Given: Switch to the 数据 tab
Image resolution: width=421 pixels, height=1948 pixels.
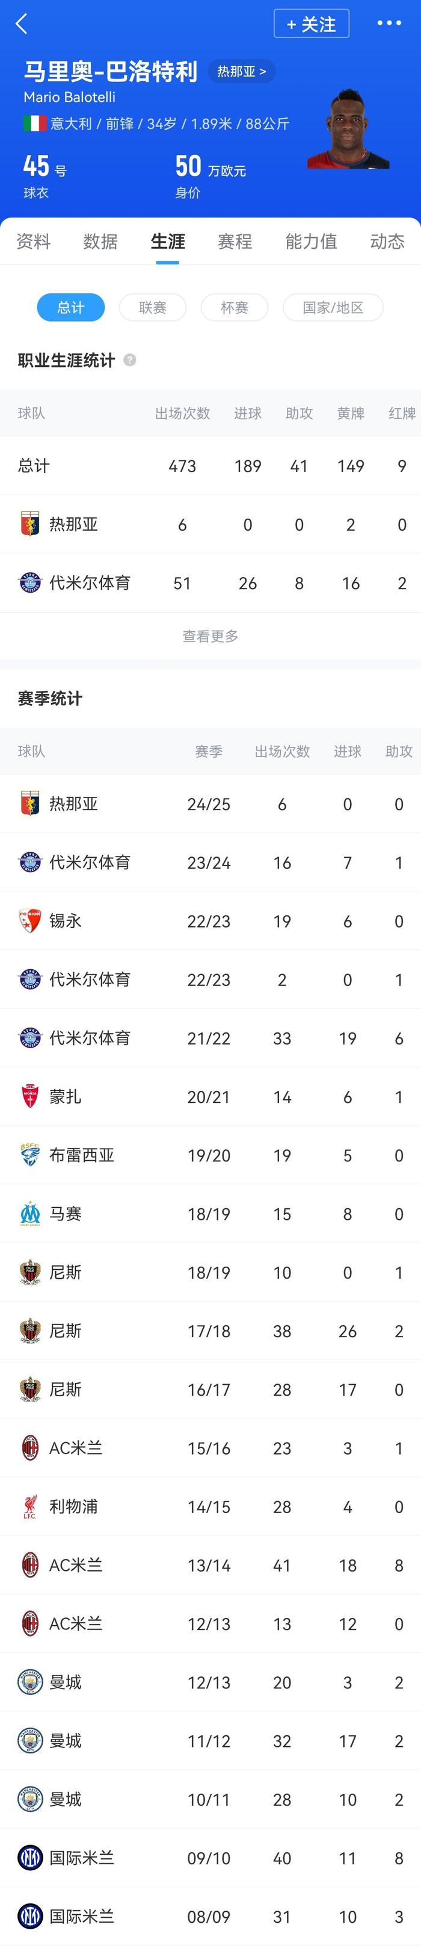Looking at the screenshot, I should coord(100,241).
